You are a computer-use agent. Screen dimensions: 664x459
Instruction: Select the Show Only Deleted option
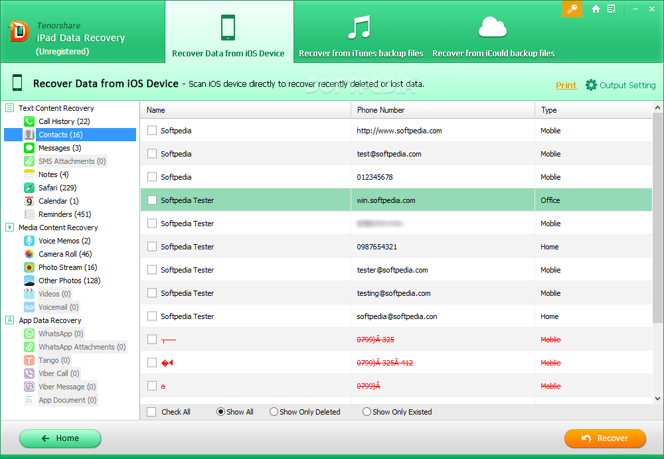point(274,411)
